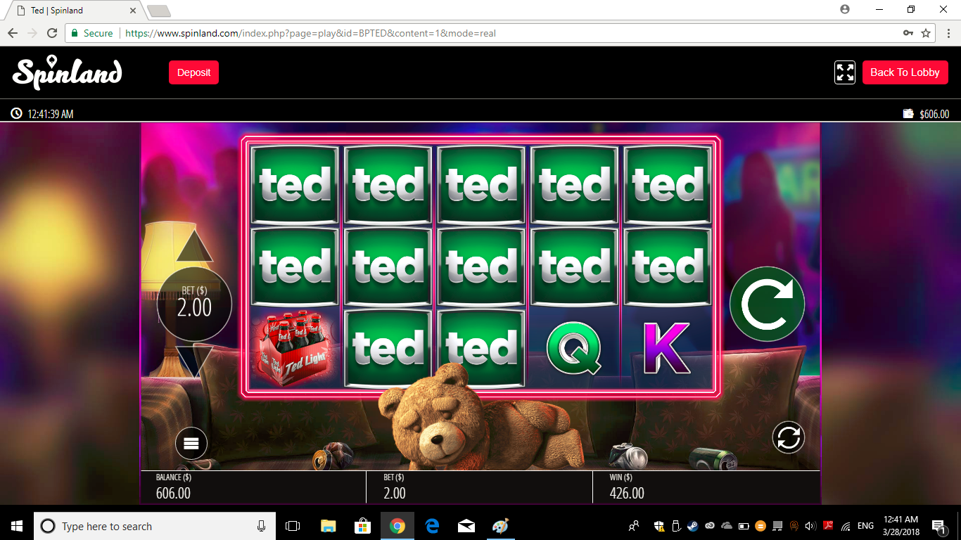Click the Chrome taskbar icon

397,526
